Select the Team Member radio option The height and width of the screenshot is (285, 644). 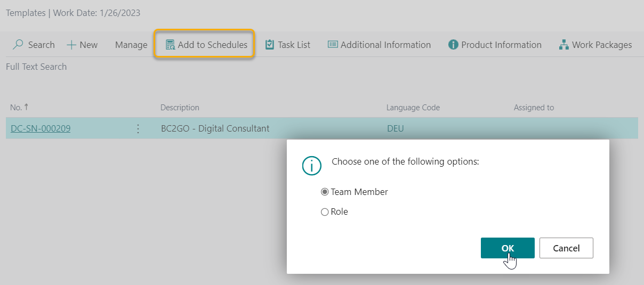(x=325, y=192)
